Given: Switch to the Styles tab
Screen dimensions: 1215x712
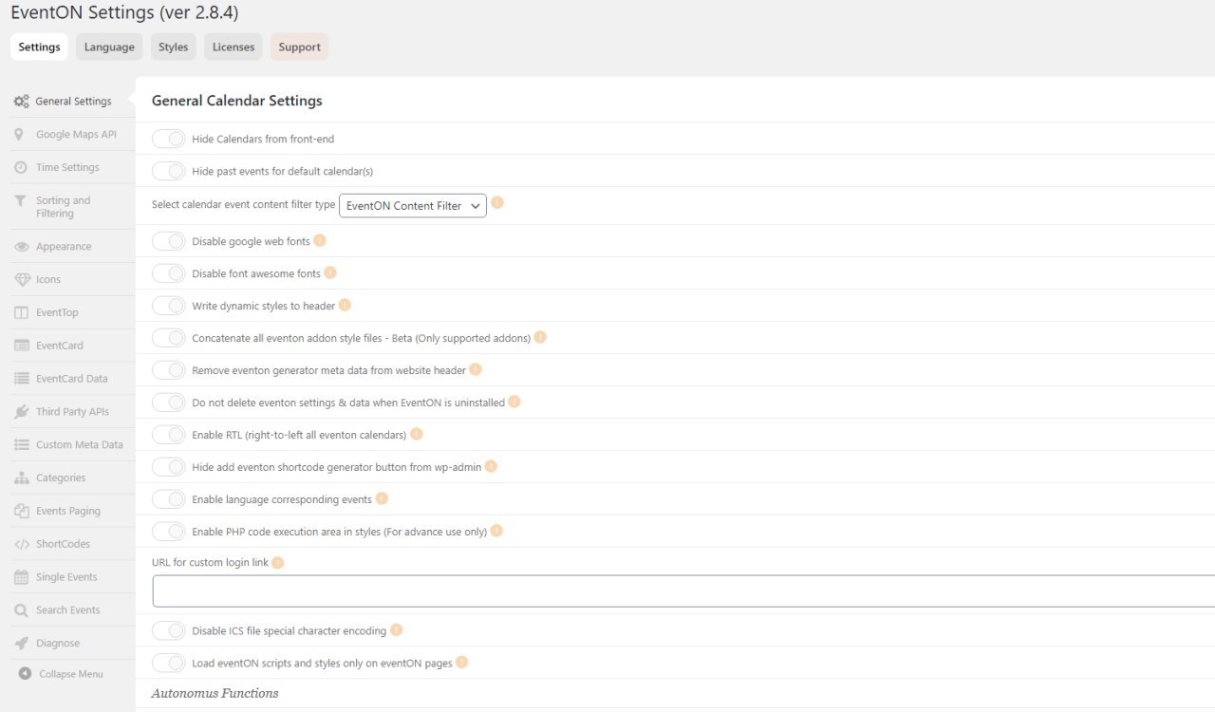Looking at the screenshot, I should click(174, 47).
